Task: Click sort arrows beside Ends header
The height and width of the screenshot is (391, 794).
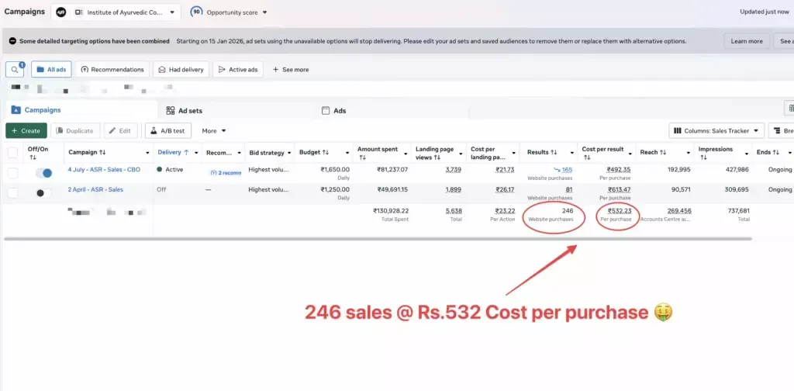Action: pos(775,152)
